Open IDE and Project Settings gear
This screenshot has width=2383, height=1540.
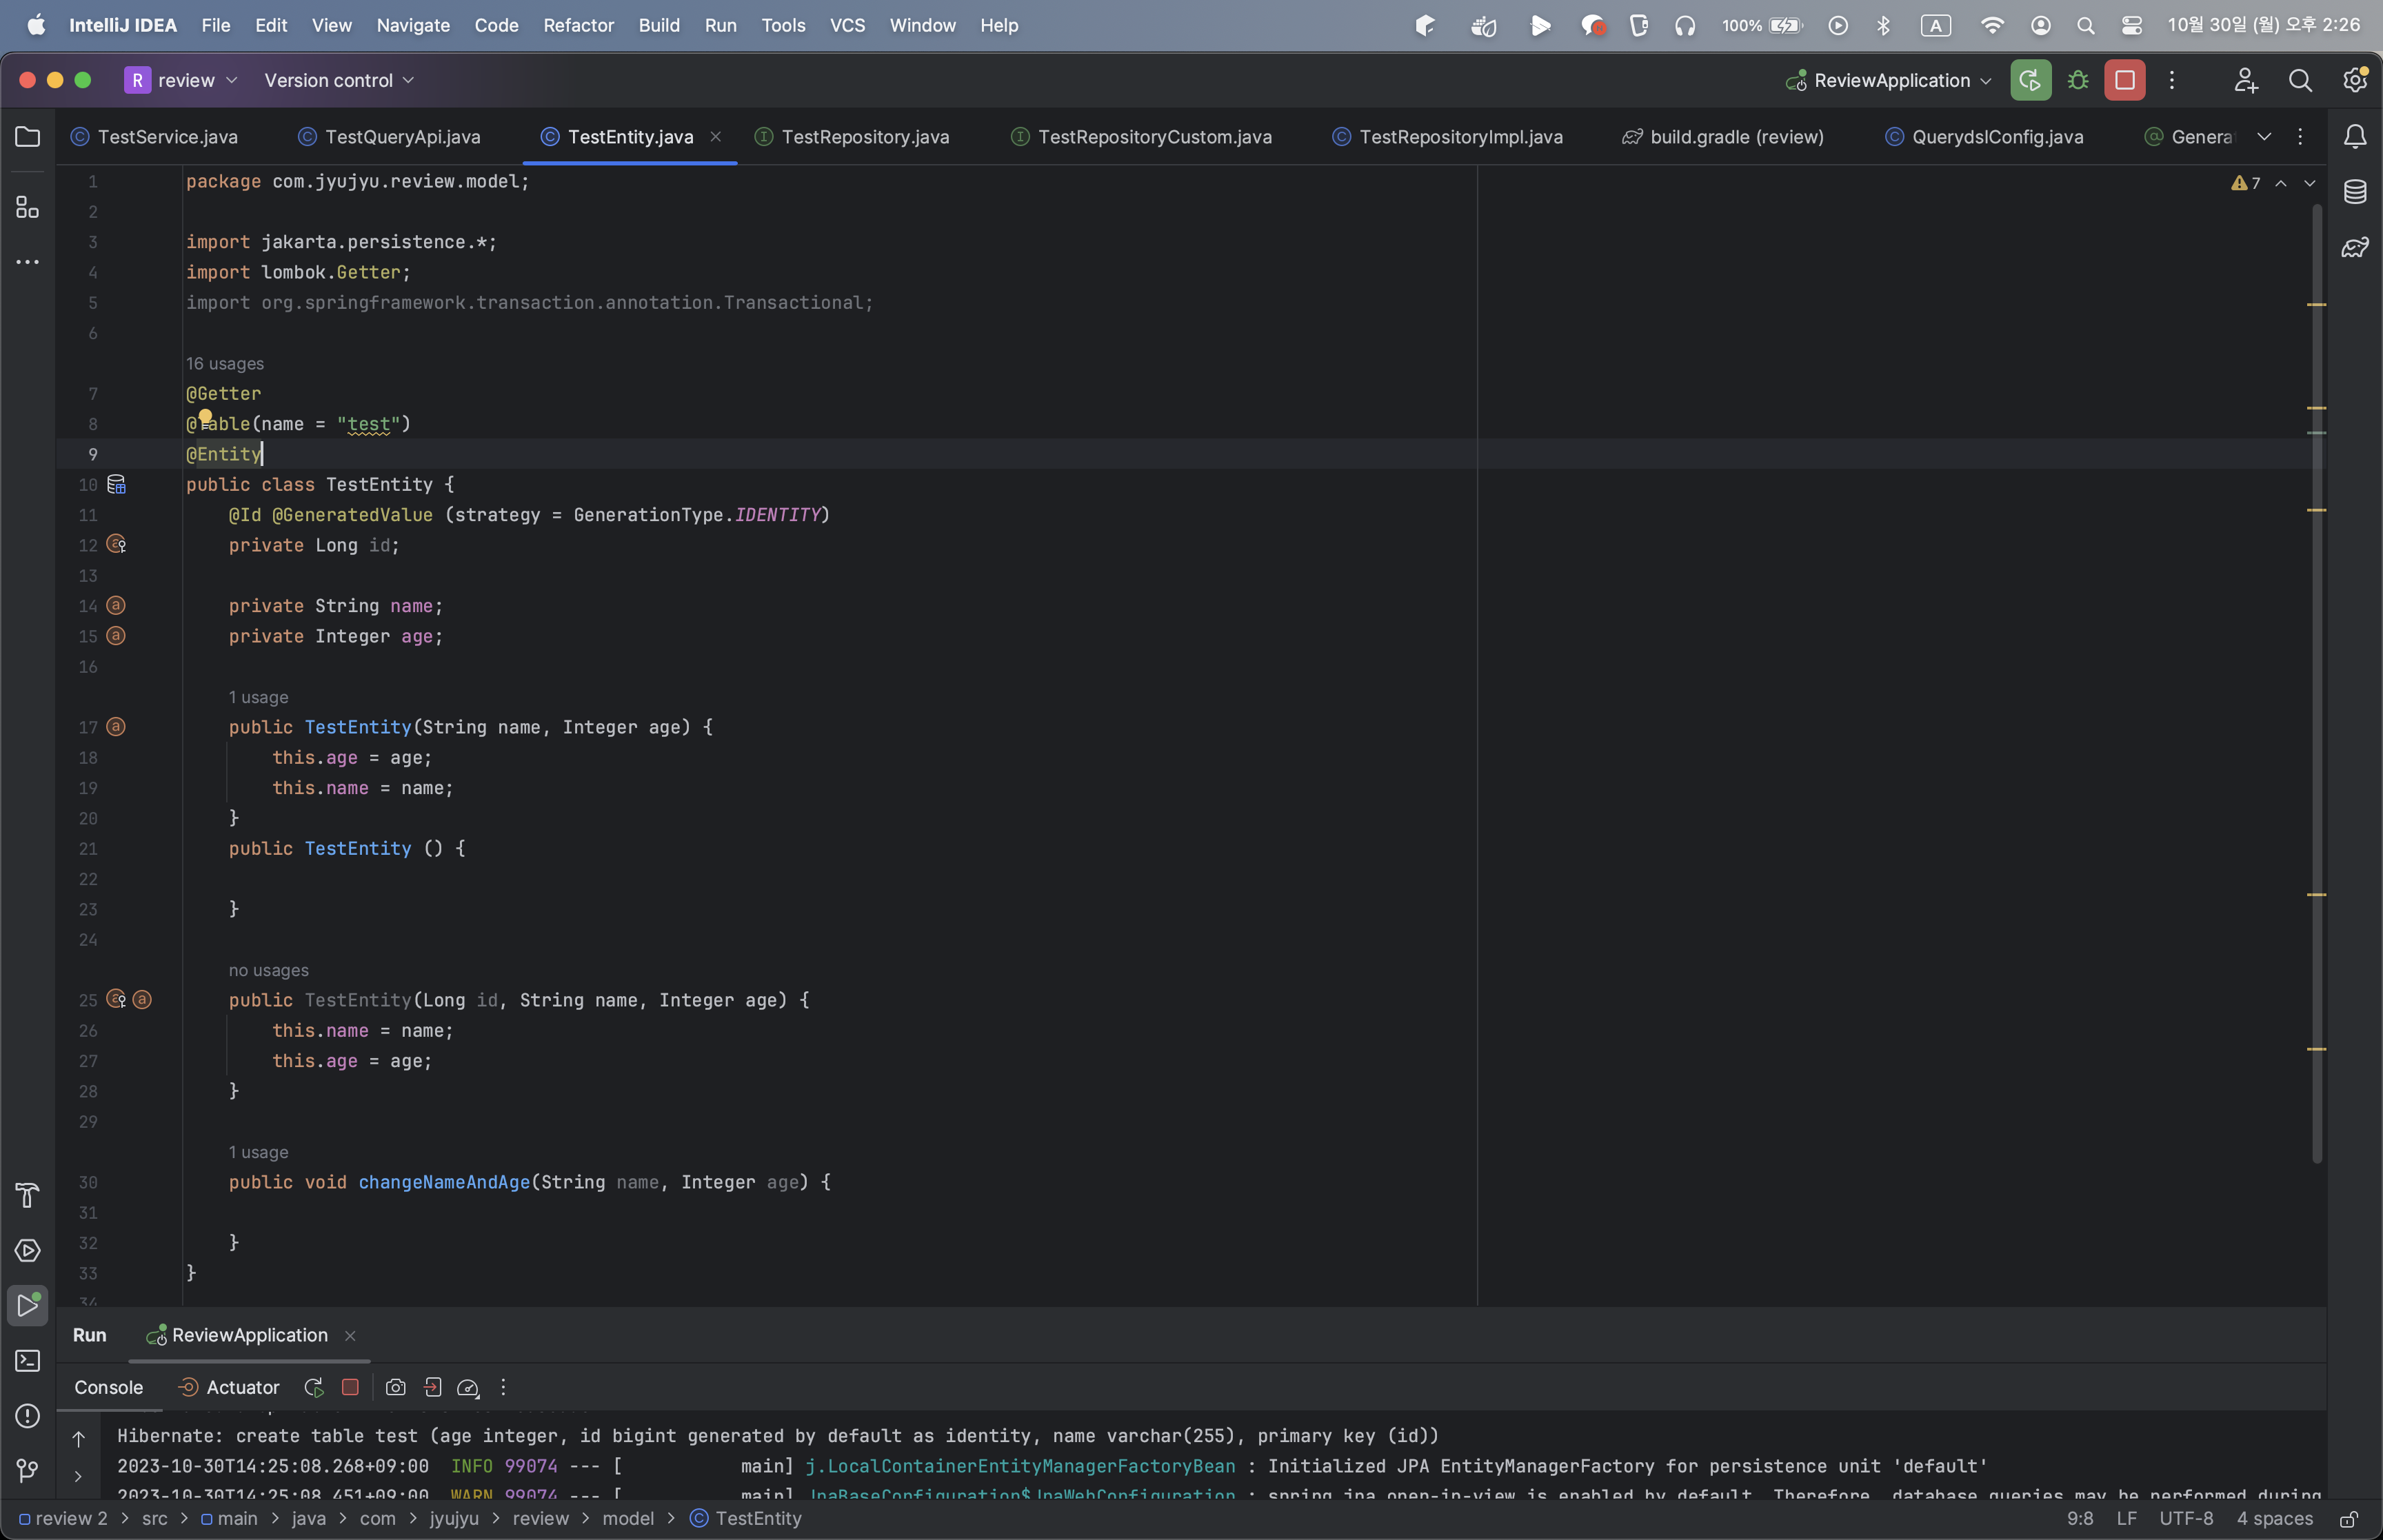coord(2355,80)
